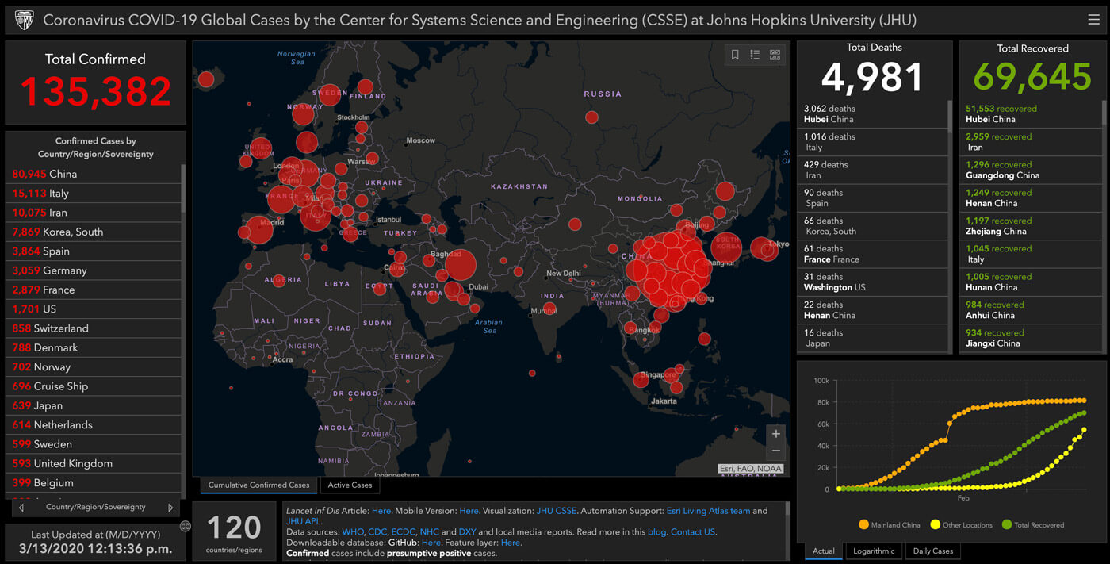Click Jiangxi China 934 recovered row
This screenshot has width=1110, height=564.
pyautogui.click(x=1031, y=338)
